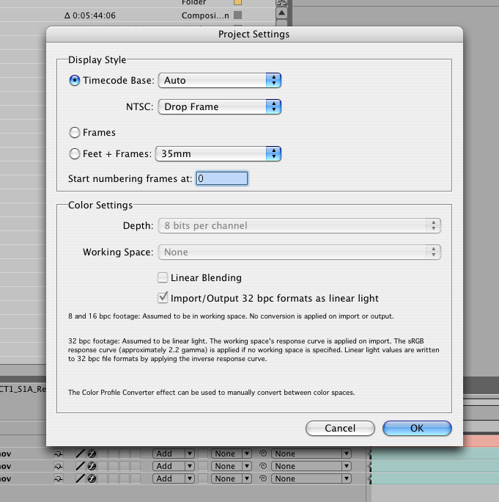The width and height of the screenshot is (499, 502).
Task: Click quality slash switch on first layer row
Action: tap(80, 454)
